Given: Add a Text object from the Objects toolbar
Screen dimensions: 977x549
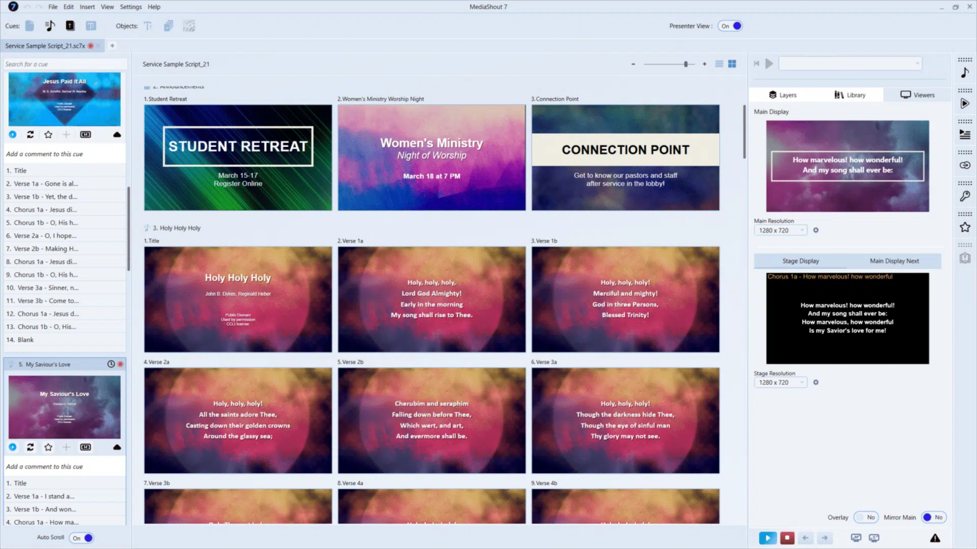Looking at the screenshot, I should pyautogui.click(x=149, y=25).
